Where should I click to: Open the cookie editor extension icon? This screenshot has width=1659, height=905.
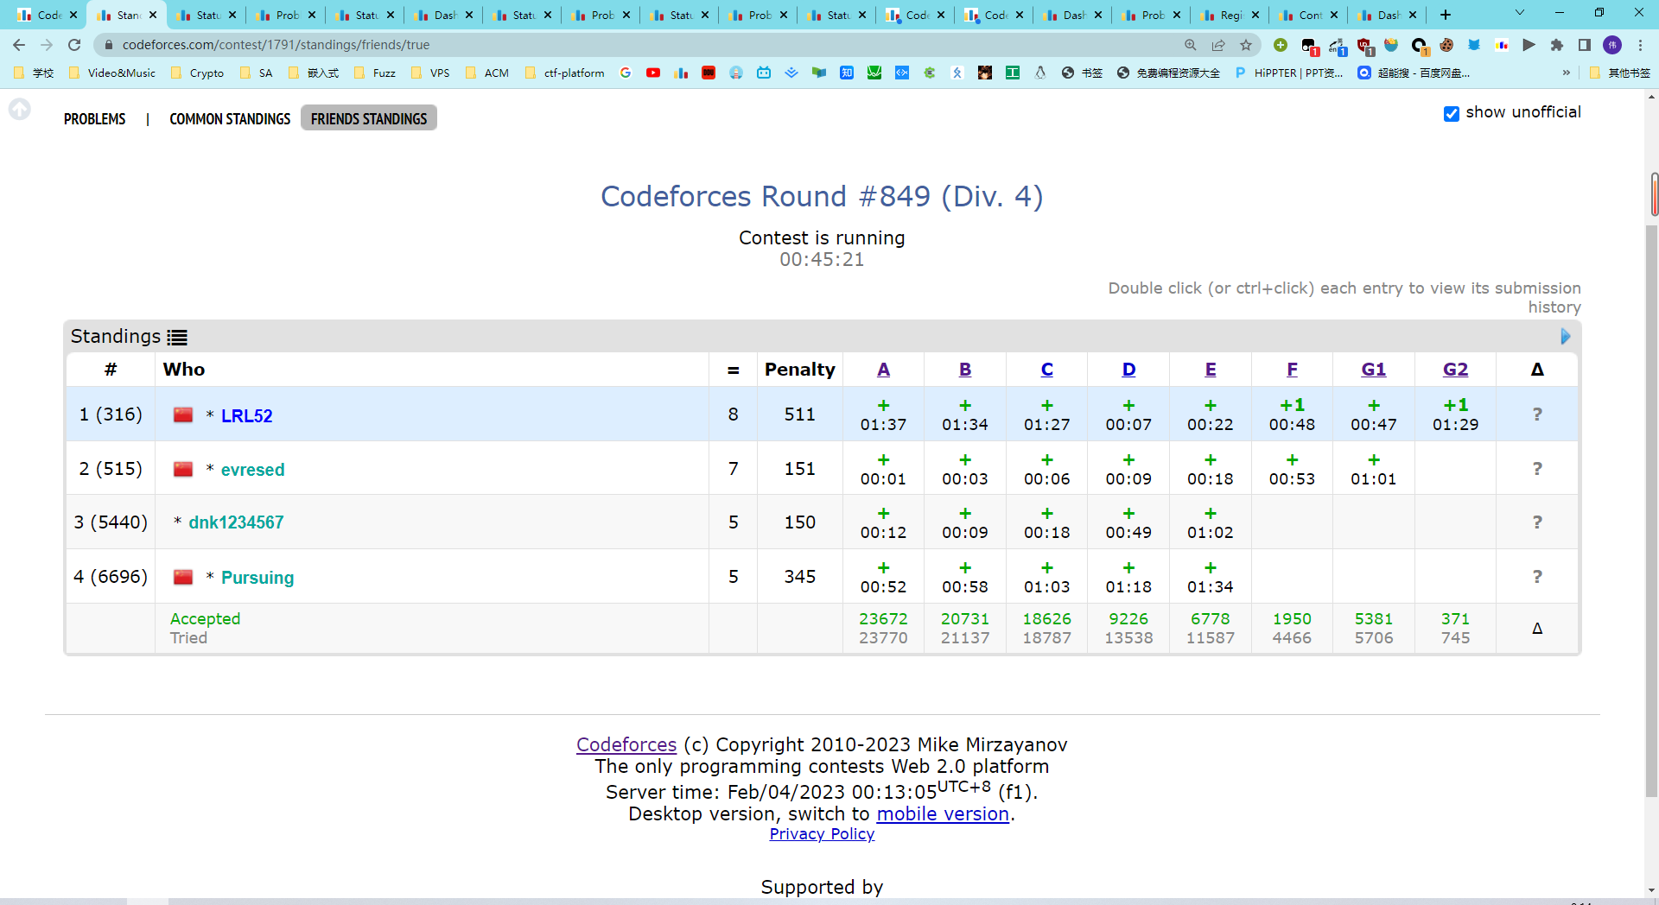click(1446, 45)
